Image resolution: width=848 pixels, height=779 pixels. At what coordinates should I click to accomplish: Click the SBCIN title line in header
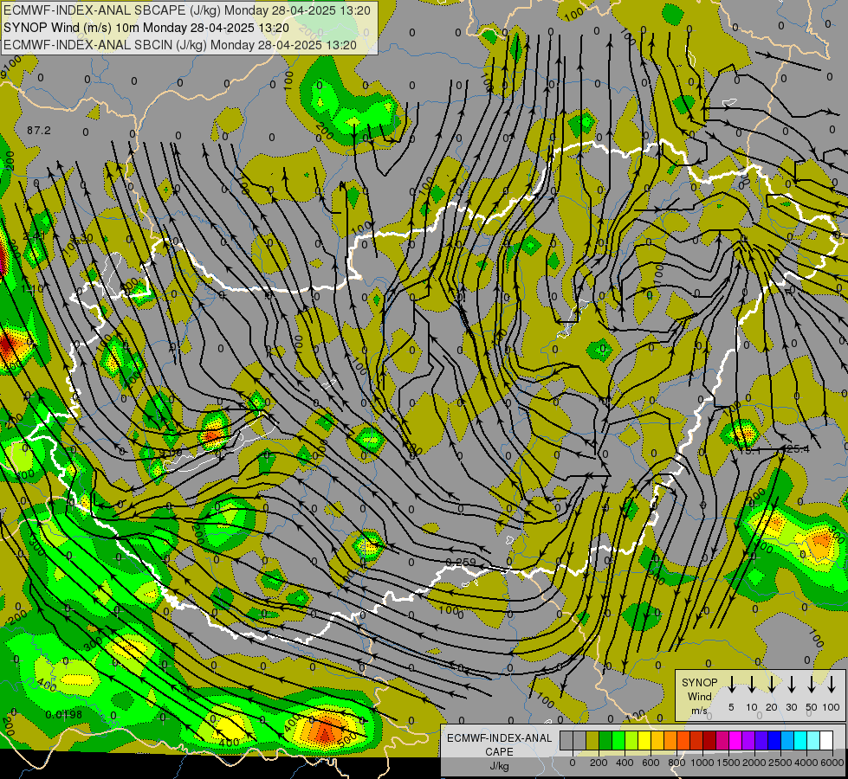tap(180, 45)
